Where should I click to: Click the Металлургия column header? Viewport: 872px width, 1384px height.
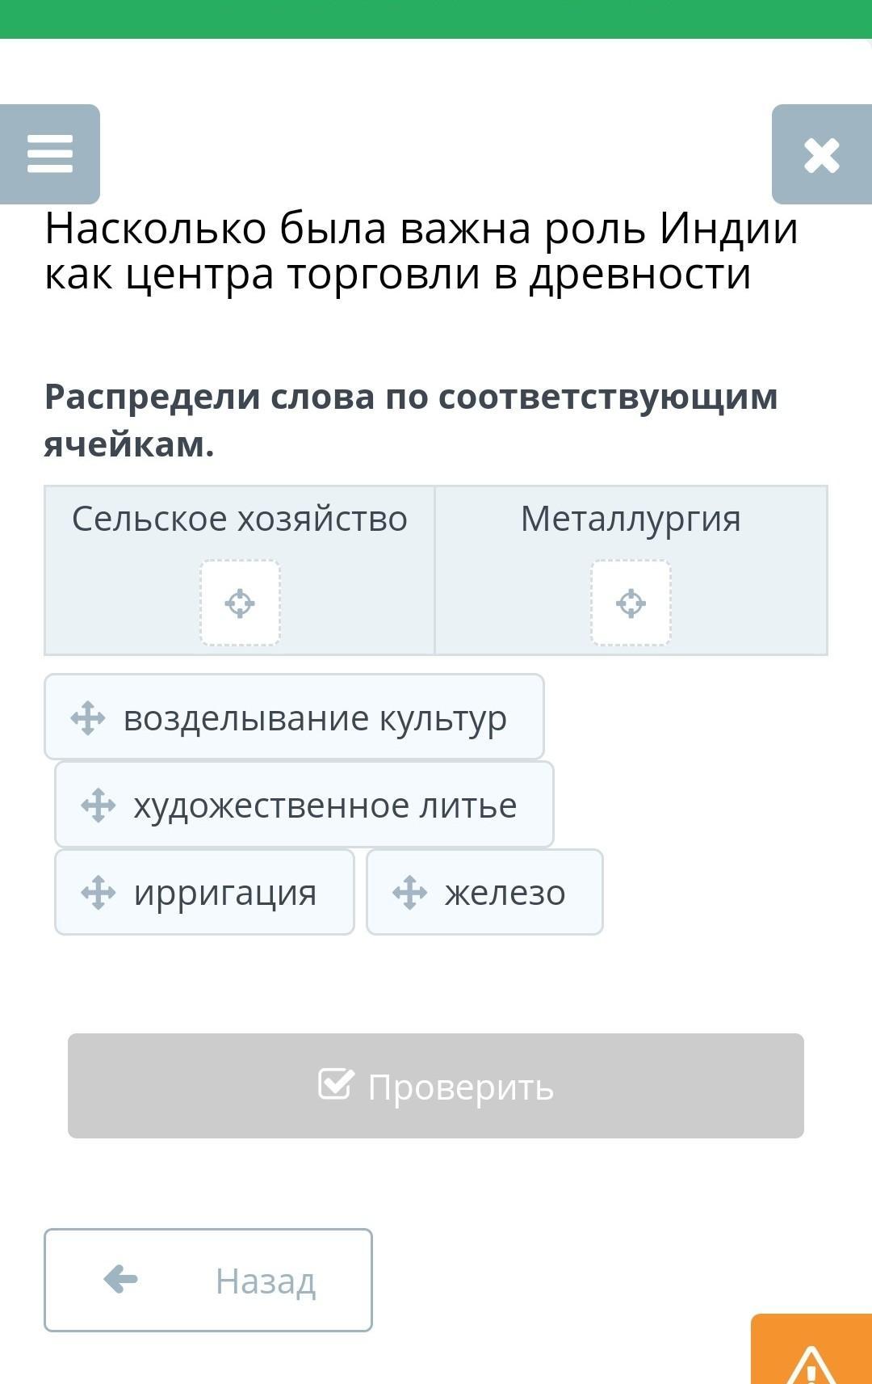click(x=631, y=519)
